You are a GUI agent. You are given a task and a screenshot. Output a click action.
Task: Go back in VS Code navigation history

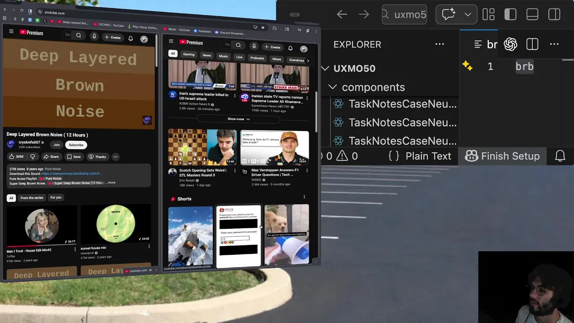coord(342,14)
